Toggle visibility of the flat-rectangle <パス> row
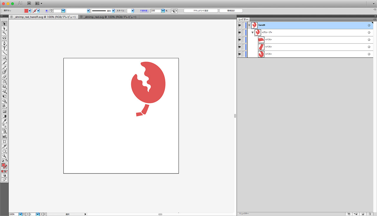 tap(239, 40)
